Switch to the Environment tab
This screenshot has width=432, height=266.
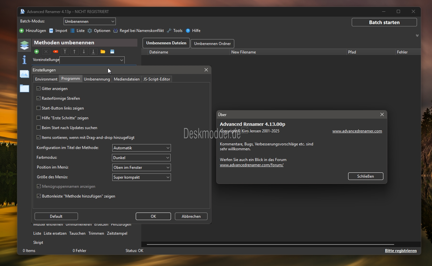[46, 79]
